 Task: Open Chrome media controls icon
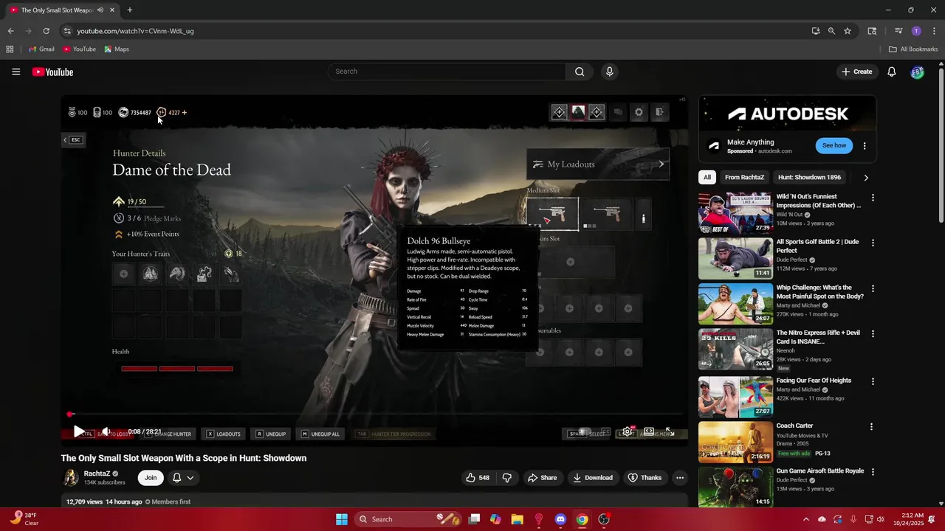(898, 31)
